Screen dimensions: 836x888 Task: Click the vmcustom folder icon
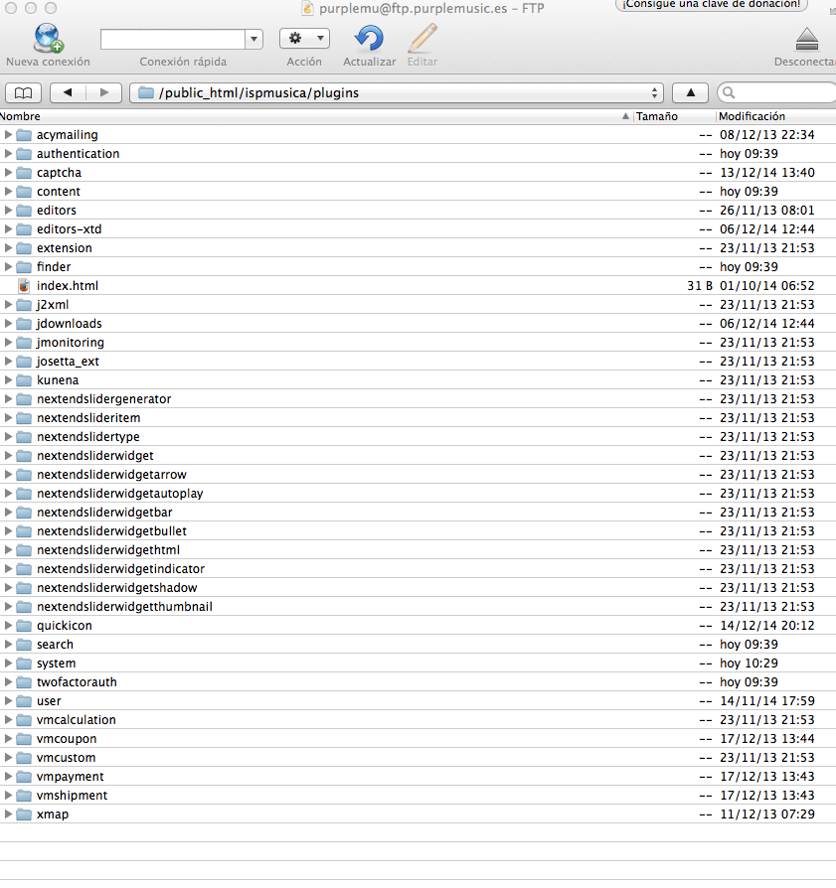pyautogui.click(x=24, y=758)
